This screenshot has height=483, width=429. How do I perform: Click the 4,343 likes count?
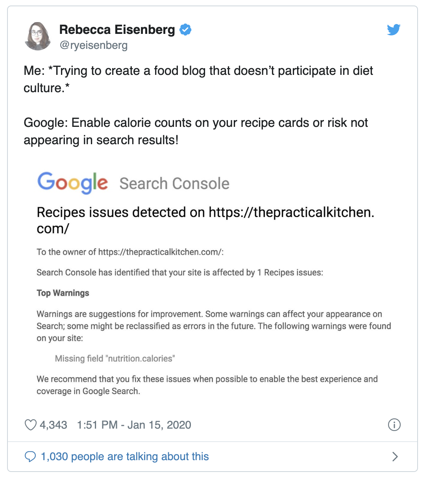point(54,425)
